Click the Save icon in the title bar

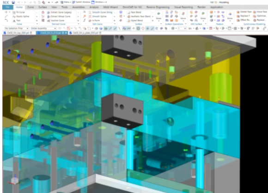[13, 2]
